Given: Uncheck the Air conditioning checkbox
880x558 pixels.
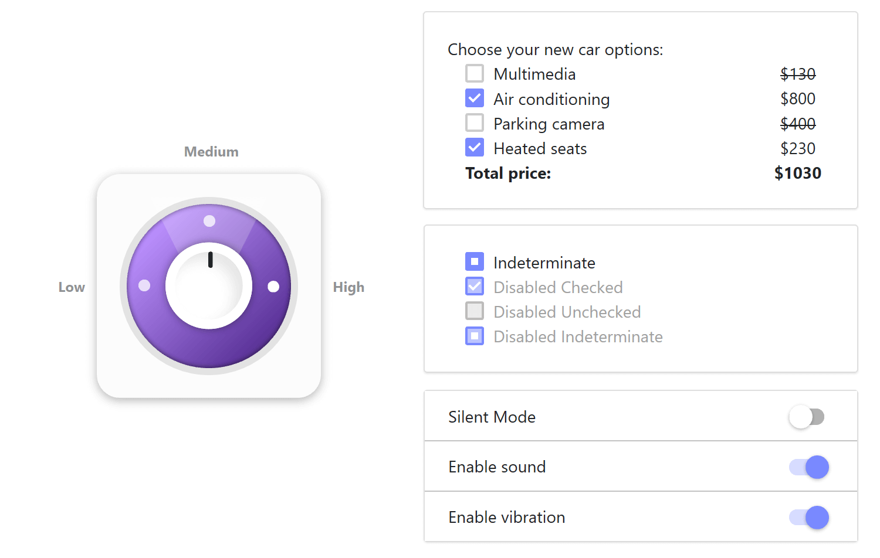Looking at the screenshot, I should (x=475, y=98).
